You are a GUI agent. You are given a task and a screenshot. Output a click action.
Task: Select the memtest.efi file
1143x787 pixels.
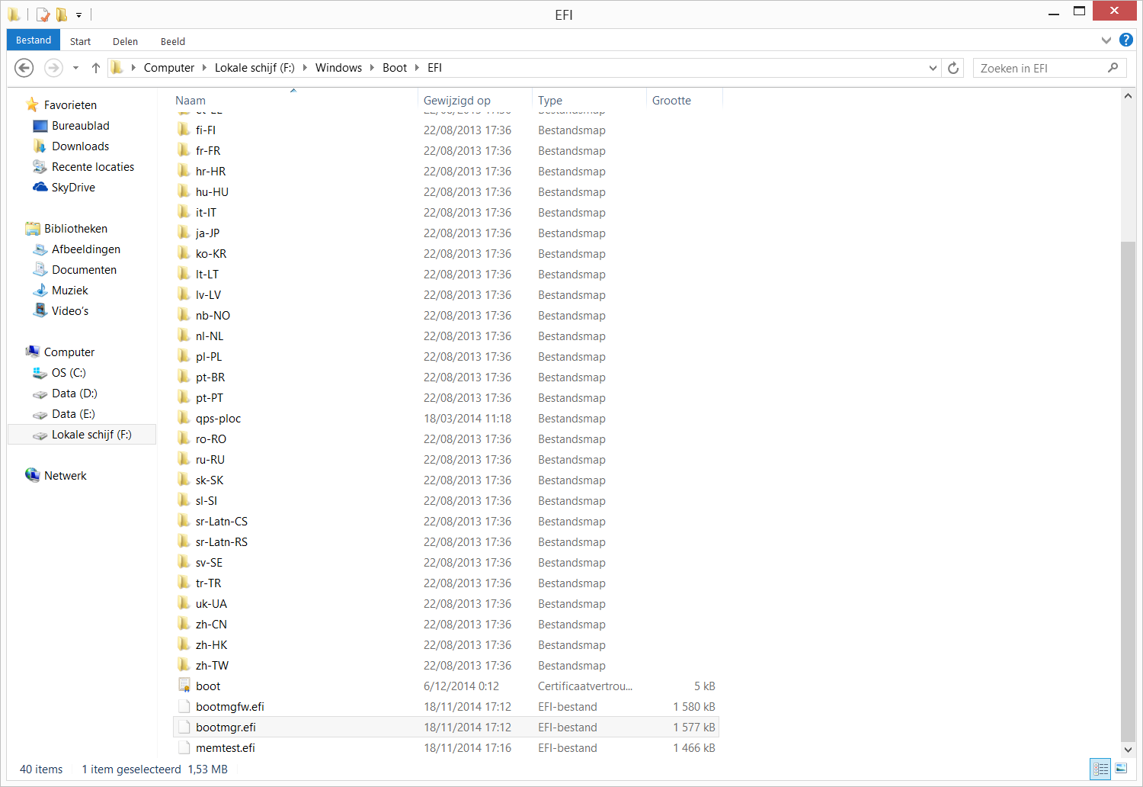[x=226, y=748]
